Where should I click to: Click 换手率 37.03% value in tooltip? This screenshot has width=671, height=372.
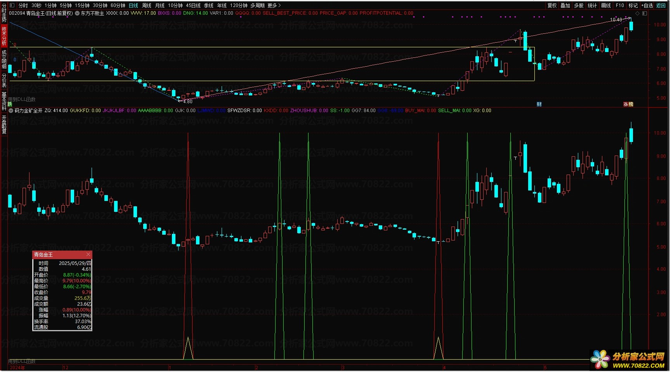tap(83, 322)
